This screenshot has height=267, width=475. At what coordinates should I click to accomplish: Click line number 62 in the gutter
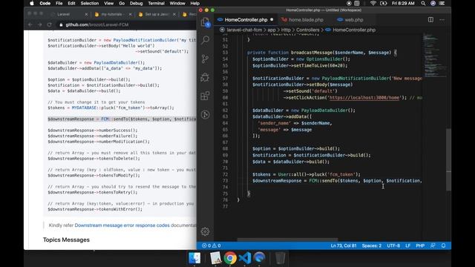(225, 111)
